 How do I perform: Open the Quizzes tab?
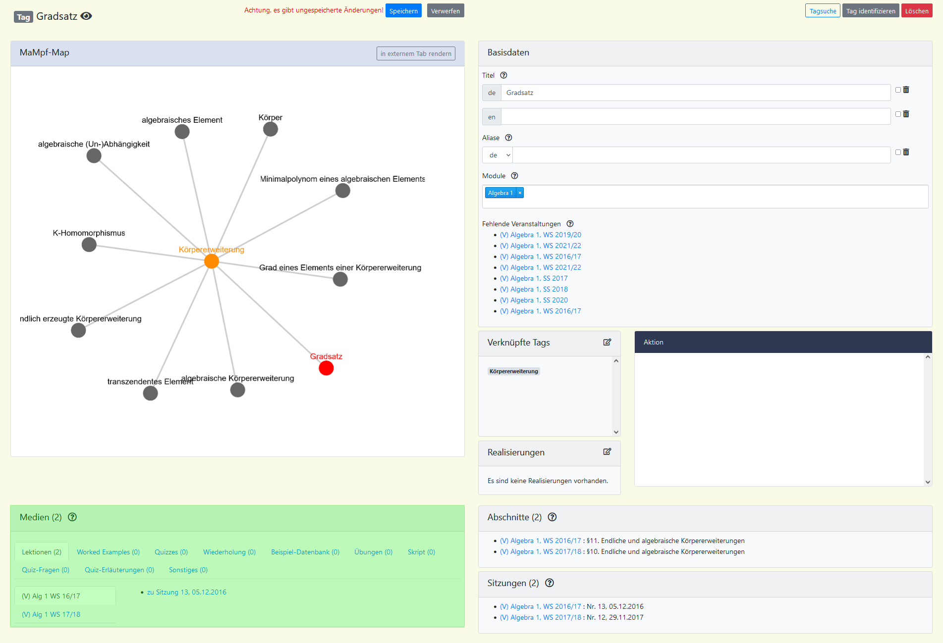point(171,552)
